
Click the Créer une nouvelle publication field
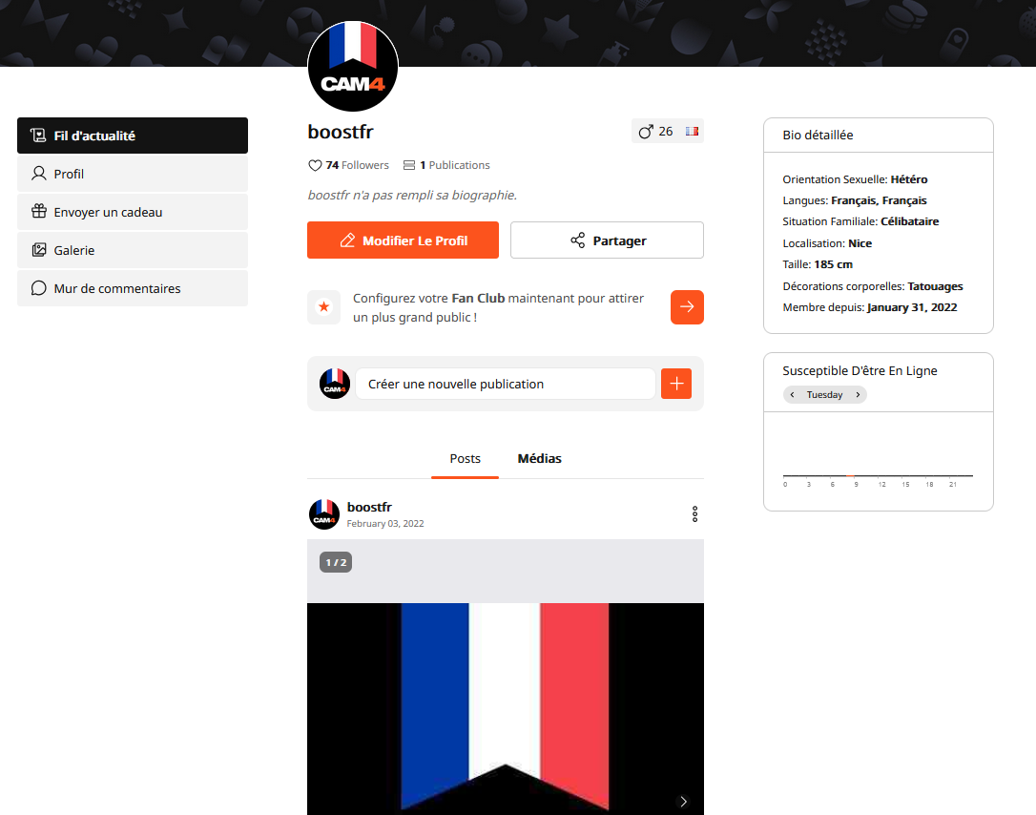coord(506,384)
